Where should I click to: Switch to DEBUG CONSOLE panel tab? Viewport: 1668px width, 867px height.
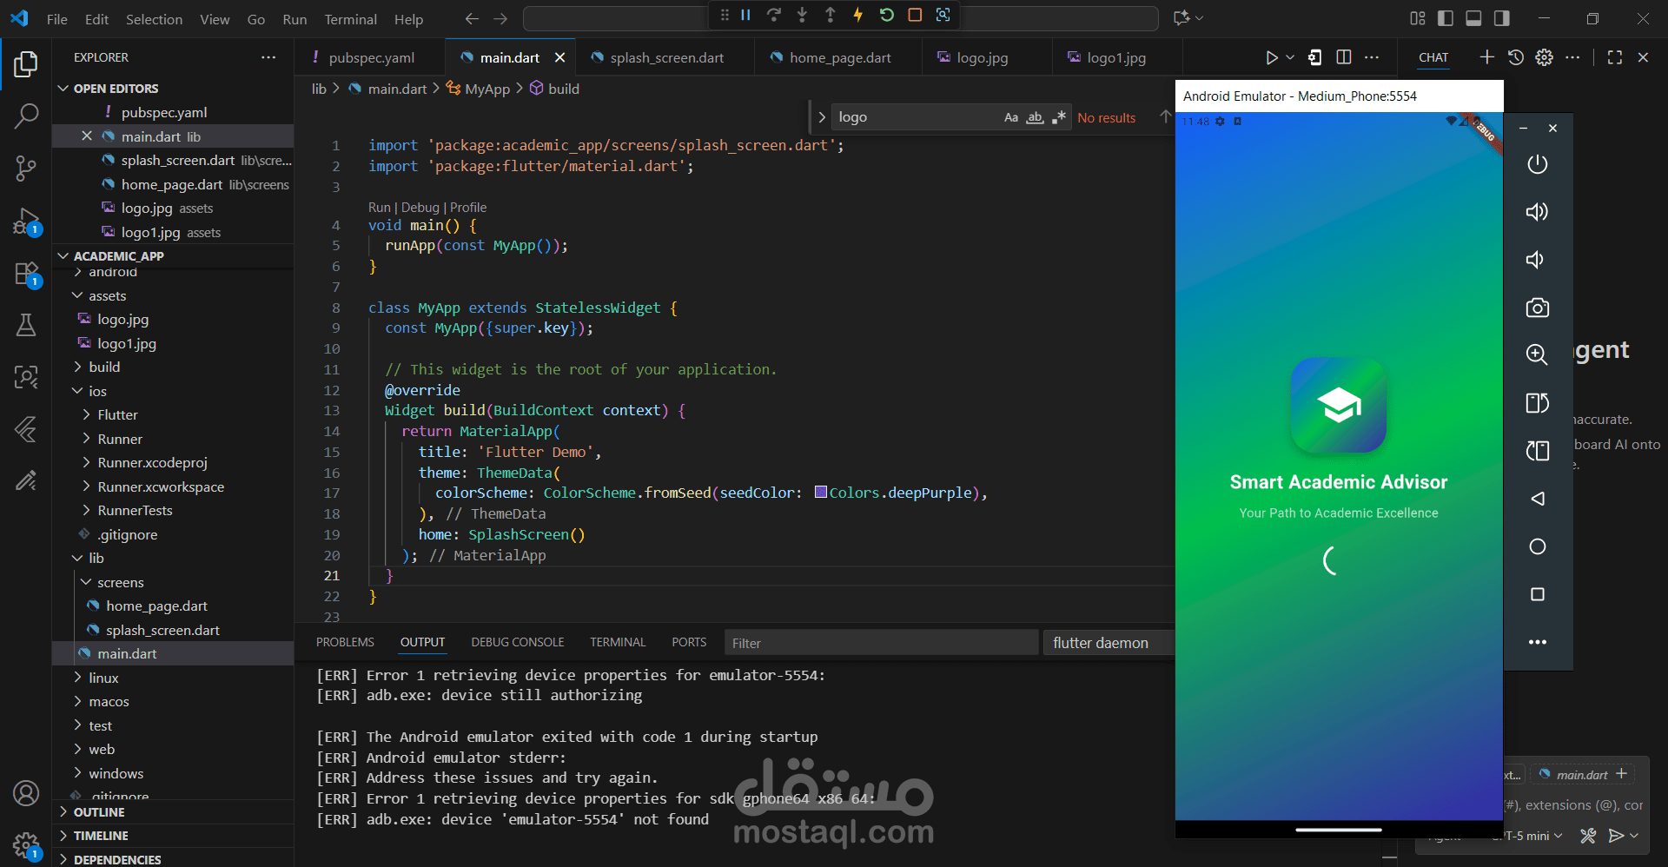point(518,643)
